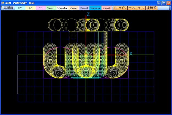
Task: Click the application icon in the title bar
Action: [3, 3]
